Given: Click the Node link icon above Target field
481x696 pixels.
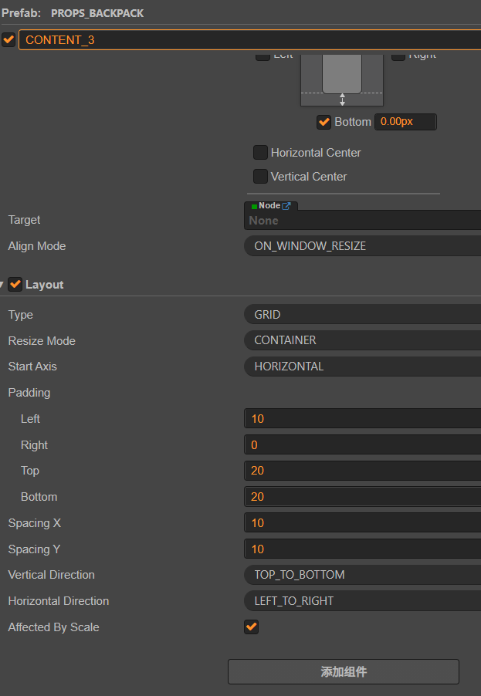Looking at the screenshot, I should point(286,206).
